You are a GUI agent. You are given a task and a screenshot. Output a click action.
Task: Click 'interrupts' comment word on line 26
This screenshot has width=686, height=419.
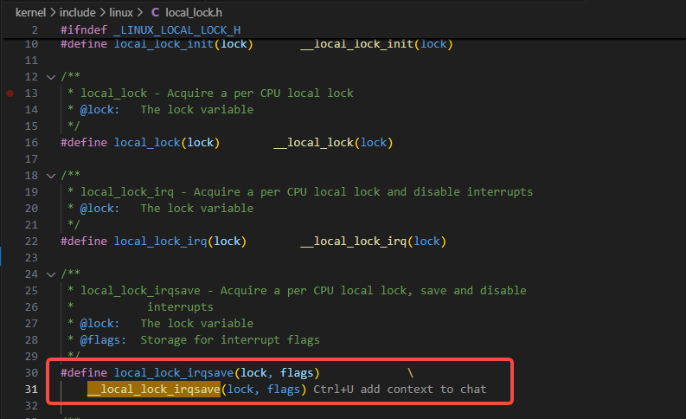180,307
